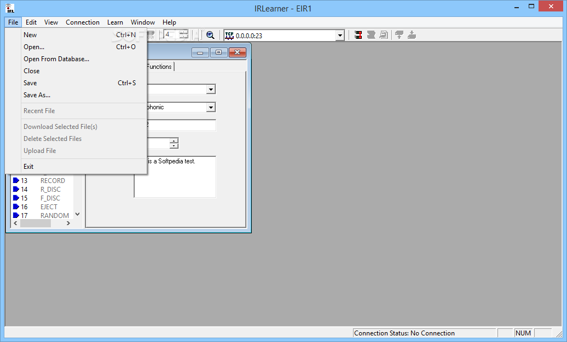Click the IP search magnifier toolbar icon
This screenshot has width=567, height=342.
pyautogui.click(x=210, y=35)
